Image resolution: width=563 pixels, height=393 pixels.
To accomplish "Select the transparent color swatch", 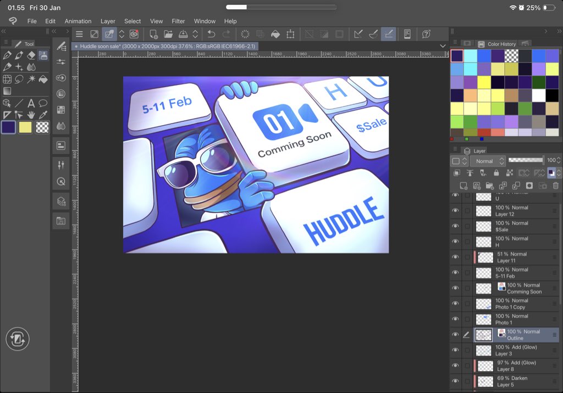I will 42,127.
